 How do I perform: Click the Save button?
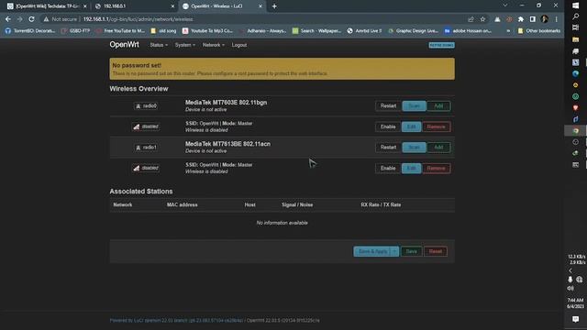point(412,251)
